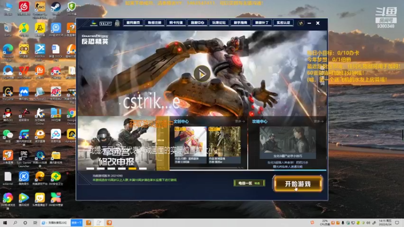Image resolution: width=404 pixels, height=227 pixels.
Task: Select the NetEase Cloud Music desktop icon
Action: pyautogui.click(x=24, y=9)
